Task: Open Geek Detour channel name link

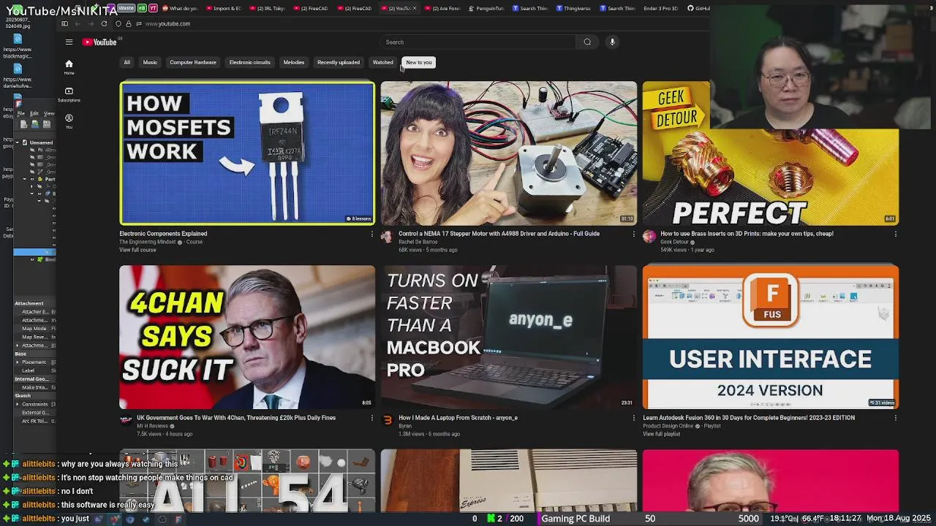Action: point(674,242)
